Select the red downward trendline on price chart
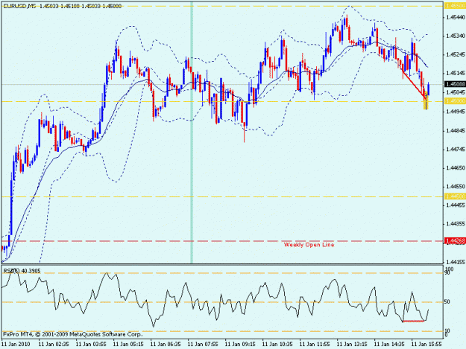This screenshot has width=466, height=349. [x=414, y=83]
